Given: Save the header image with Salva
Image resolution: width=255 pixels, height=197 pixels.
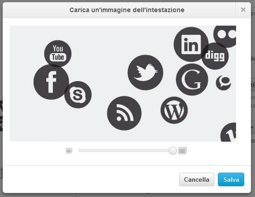Looking at the screenshot, I should [231, 179].
